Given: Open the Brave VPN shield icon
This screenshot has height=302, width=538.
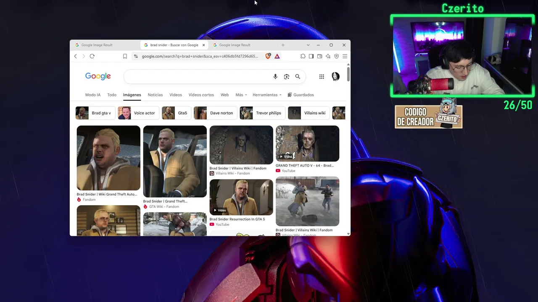Looking at the screenshot, I should click(x=336, y=56).
